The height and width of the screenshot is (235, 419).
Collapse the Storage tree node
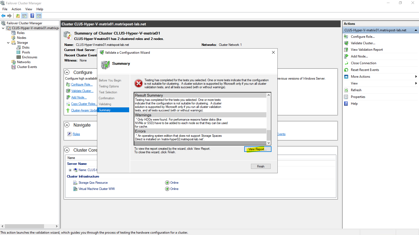[8, 43]
